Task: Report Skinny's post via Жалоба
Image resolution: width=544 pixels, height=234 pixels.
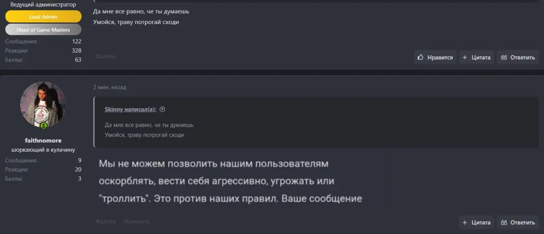Action: [105, 56]
